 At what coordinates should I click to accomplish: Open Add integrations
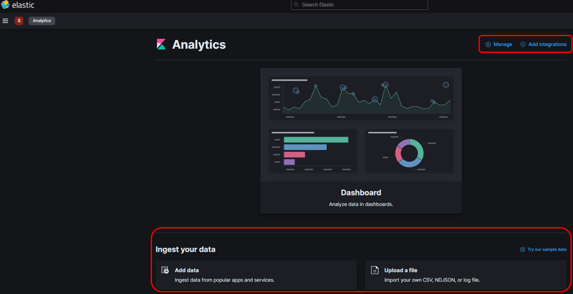pyautogui.click(x=547, y=44)
